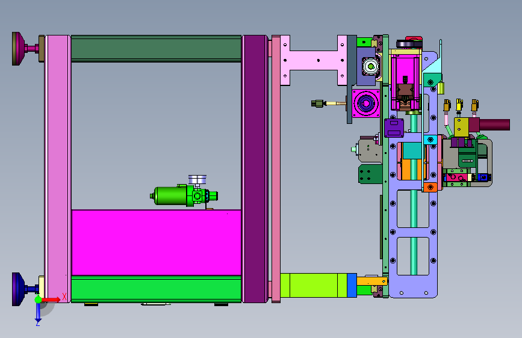The width and height of the screenshot is (522, 338).
Task: Pick the large magenta panel
Action: (156, 242)
